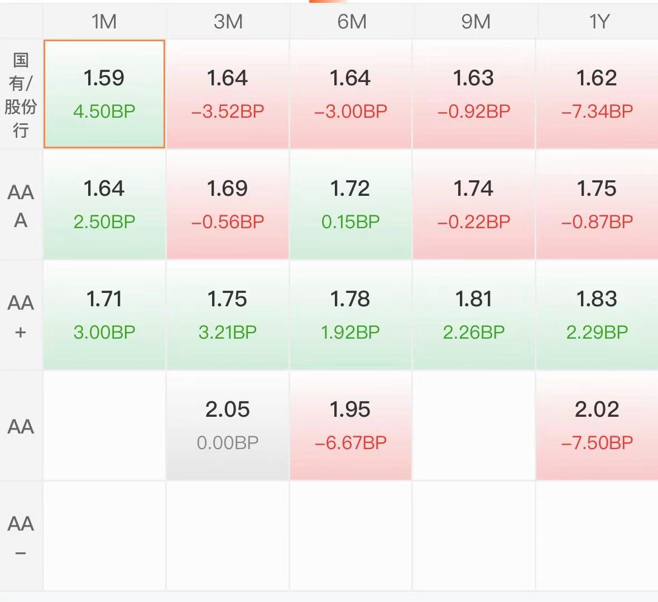Image resolution: width=658 pixels, height=602 pixels.
Task: Select the AA- row label
Action: (x=21, y=537)
